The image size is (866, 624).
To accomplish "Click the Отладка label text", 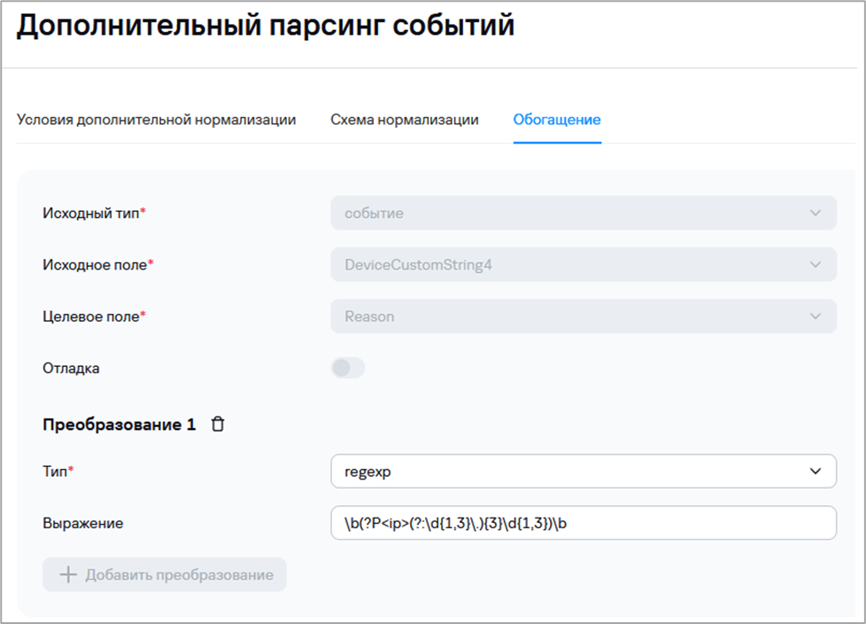I will tap(71, 368).
